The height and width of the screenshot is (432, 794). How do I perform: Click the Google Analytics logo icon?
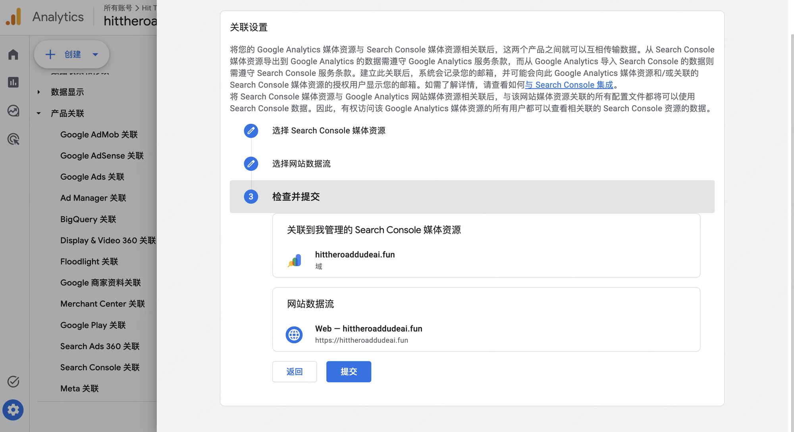pos(13,17)
